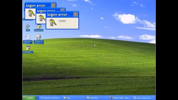
Task: Open the Start menu
Action: (29, 98)
